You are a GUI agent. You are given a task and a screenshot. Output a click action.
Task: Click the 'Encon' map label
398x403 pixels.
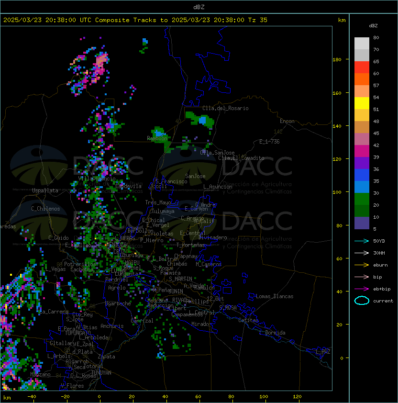287,121
